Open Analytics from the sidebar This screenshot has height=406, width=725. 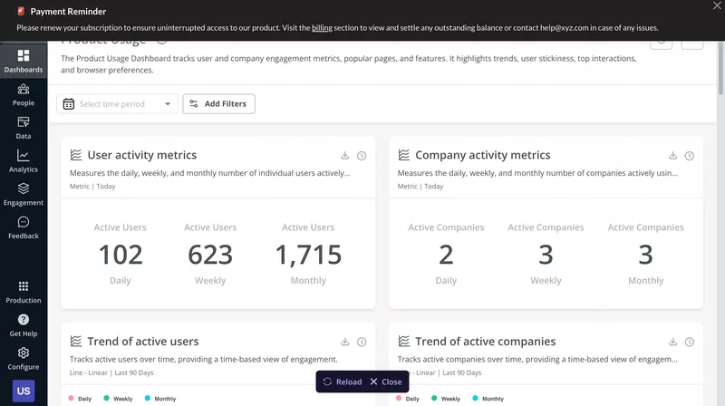24,160
